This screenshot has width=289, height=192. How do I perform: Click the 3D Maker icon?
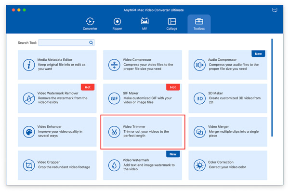point(199,98)
